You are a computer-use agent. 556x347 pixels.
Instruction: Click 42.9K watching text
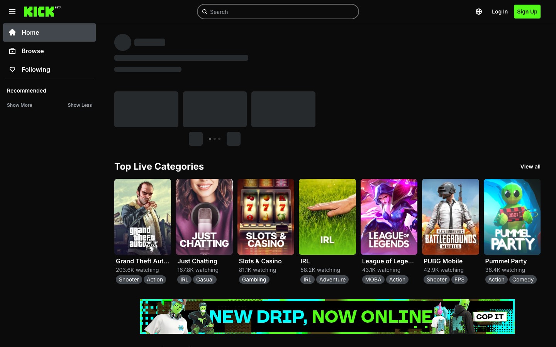(444, 270)
